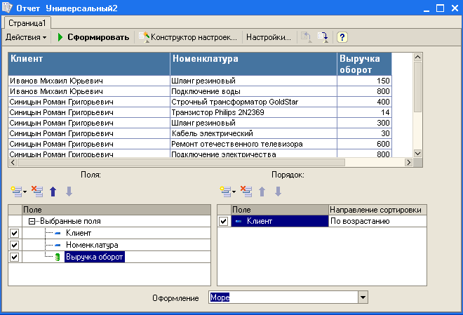
Task: Click delete sort icon in Порядок panel
Action: (246, 191)
